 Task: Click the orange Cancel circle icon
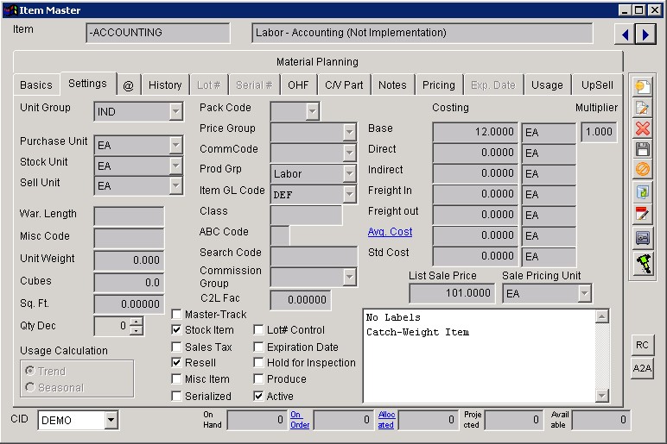[x=642, y=170]
